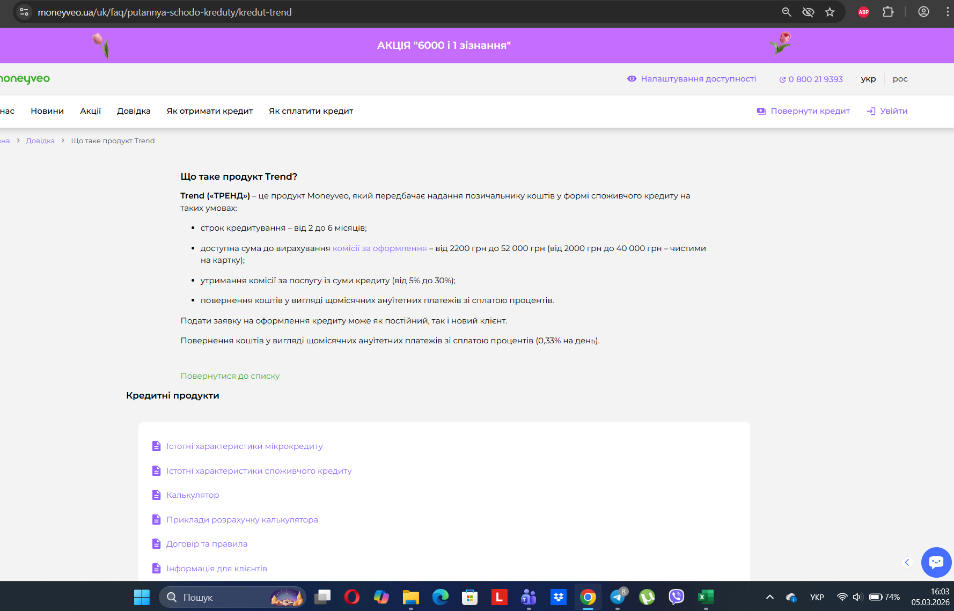954x611 pixels.
Task: Open Telegram from the taskbar
Action: coord(618,597)
